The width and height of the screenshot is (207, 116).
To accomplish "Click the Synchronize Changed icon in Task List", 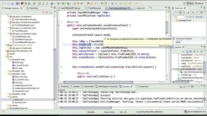I will point(201,12).
